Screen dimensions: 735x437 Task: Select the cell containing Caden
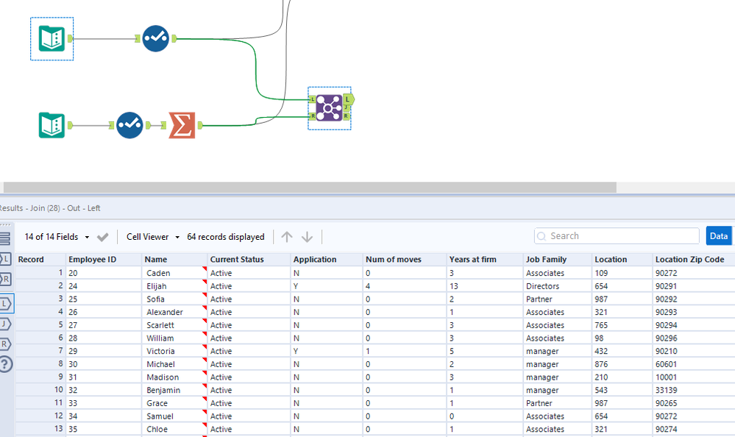click(174, 273)
